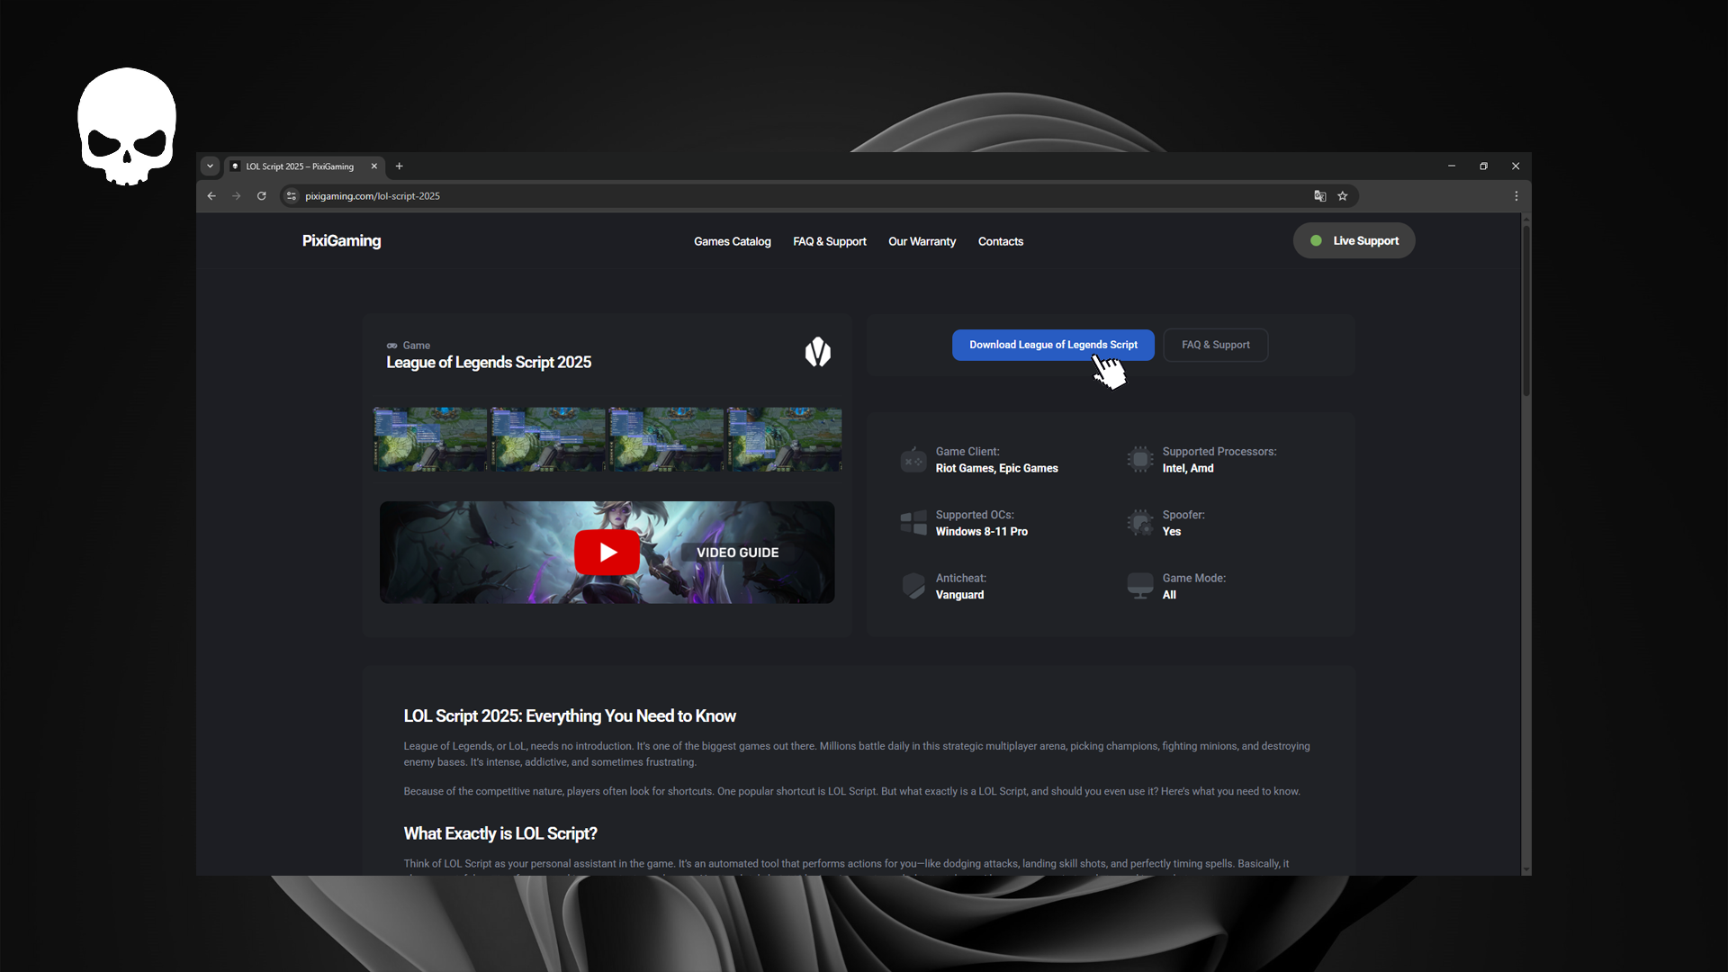Open the tab search dropdown arrow

210,166
